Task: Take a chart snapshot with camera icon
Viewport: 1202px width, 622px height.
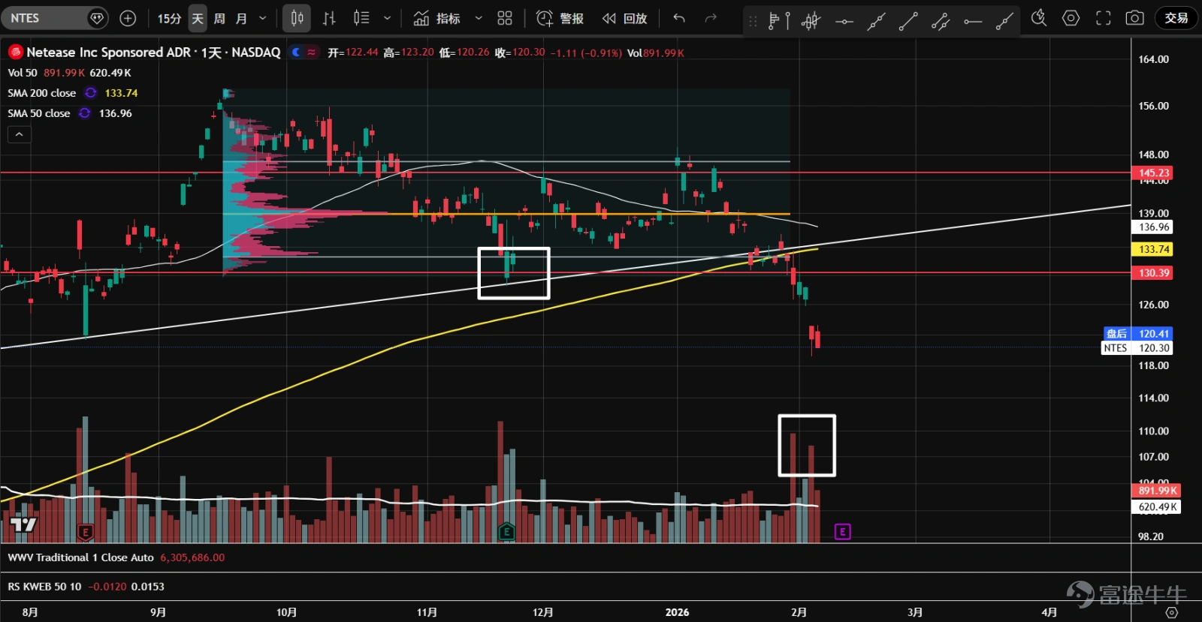Action: (x=1134, y=18)
